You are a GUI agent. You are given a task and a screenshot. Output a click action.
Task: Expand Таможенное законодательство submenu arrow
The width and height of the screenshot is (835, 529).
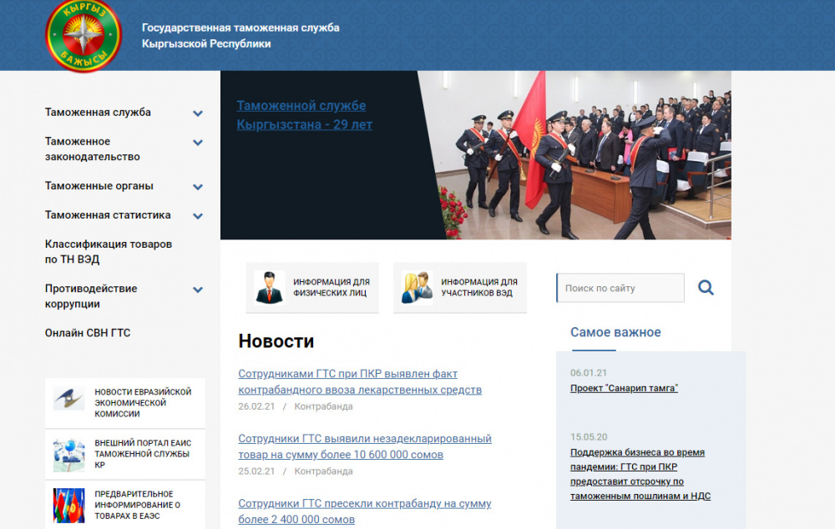198,143
